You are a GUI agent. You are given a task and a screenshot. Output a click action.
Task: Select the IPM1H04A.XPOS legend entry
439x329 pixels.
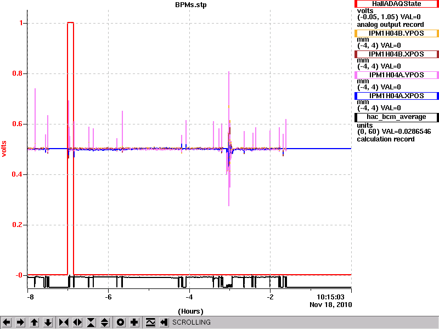[x=396, y=96]
